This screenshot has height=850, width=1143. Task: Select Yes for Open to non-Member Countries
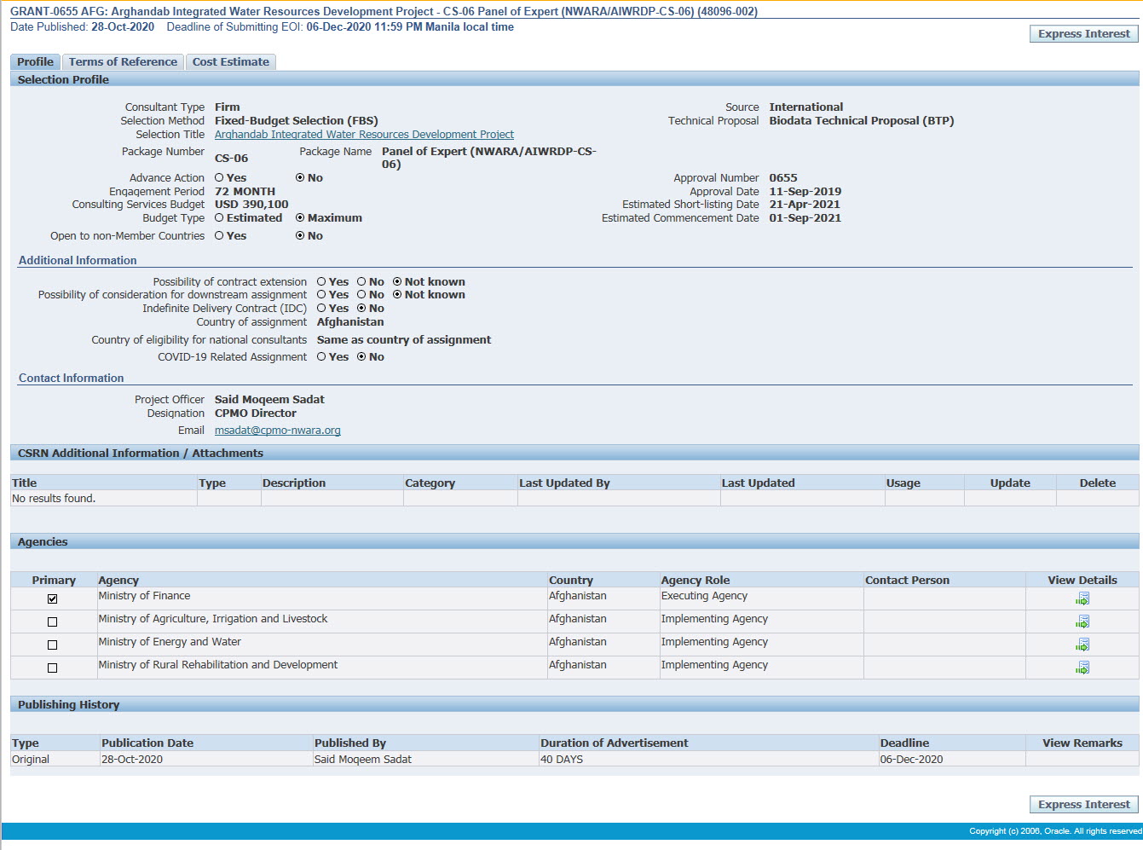[219, 235]
